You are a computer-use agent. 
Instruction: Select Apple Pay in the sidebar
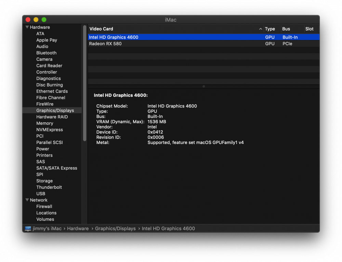(47, 40)
